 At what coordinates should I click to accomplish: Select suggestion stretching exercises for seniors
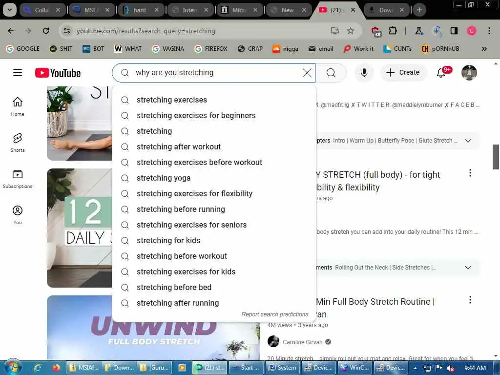(214, 225)
